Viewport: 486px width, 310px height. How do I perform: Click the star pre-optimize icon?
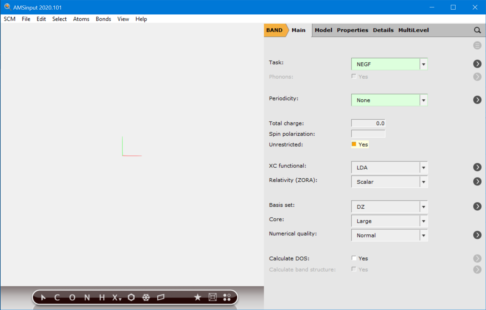click(x=198, y=297)
